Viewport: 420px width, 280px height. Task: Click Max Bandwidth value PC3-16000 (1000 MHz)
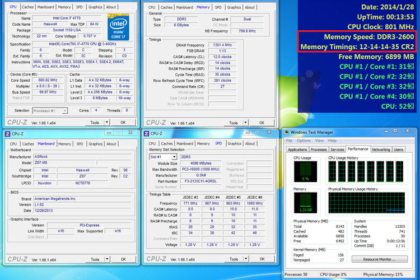[x=200, y=169]
